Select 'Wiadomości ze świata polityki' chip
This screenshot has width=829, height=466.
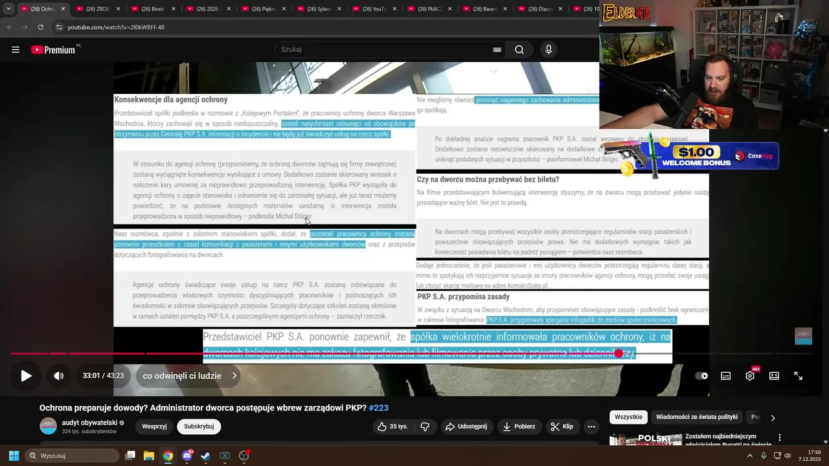pyautogui.click(x=697, y=417)
